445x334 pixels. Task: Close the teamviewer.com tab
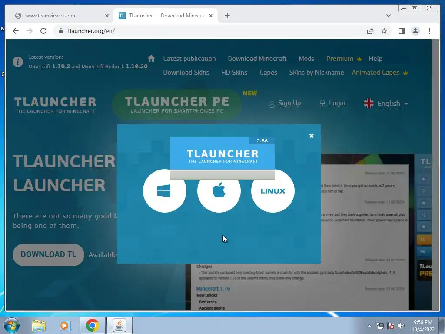pyautogui.click(x=107, y=16)
